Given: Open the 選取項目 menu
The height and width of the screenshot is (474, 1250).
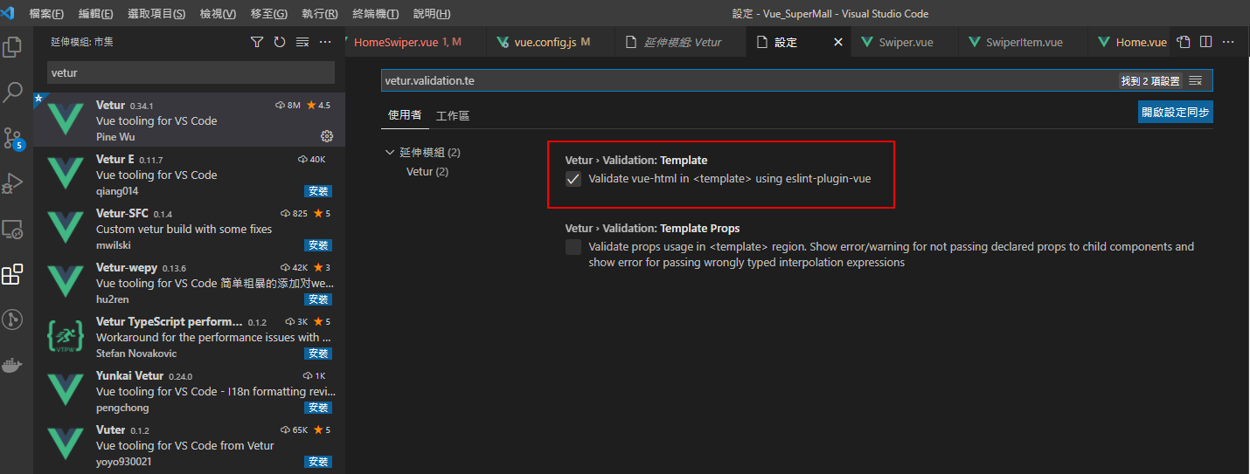Looking at the screenshot, I should pos(156,14).
